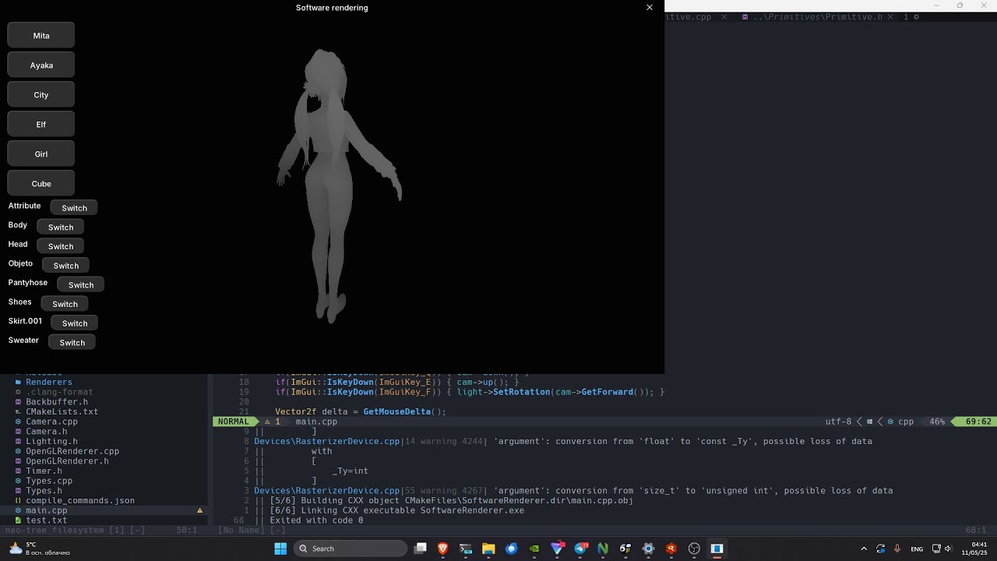997x561 pixels.
Task: Toggle the Objeto Switch button
Action: tap(66, 266)
